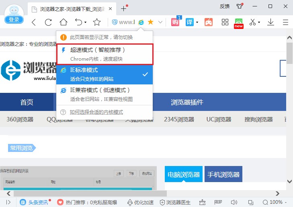
Task: Select IE兼容模式 low speed option
Action: click(x=104, y=94)
